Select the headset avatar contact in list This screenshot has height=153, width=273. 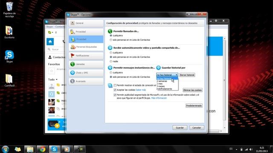point(52,94)
